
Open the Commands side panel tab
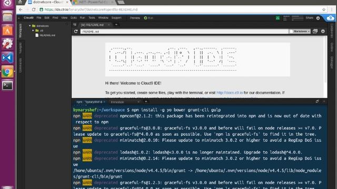pos(21,65)
